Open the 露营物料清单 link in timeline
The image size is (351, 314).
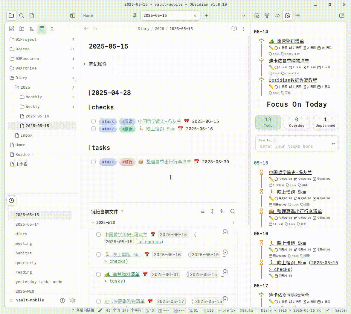pos(290,41)
